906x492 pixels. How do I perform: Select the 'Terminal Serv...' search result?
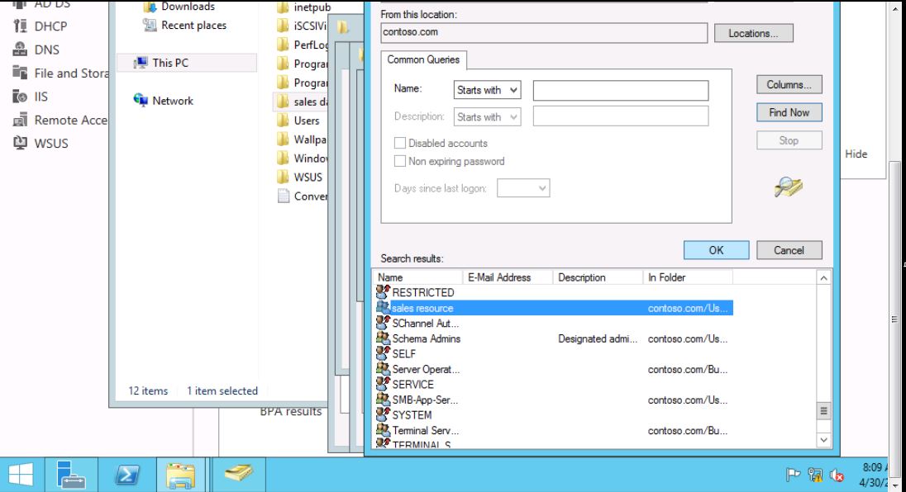(x=555, y=430)
